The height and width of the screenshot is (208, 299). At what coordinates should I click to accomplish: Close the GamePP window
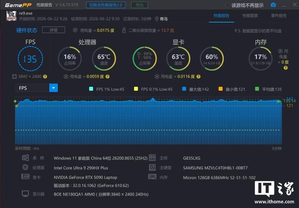tap(294, 5)
